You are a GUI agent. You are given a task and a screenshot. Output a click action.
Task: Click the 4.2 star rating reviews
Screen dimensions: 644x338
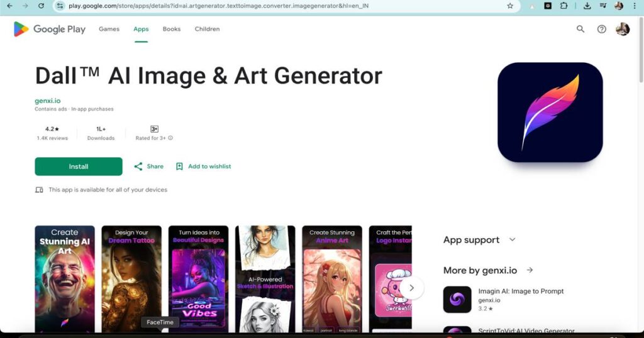[x=52, y=133]
